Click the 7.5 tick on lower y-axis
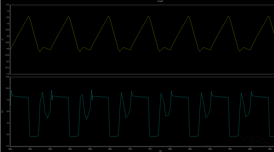Screen dimensions: 274x152 (x=7, y=100)
